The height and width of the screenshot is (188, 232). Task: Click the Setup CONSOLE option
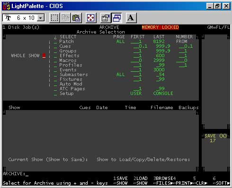click(163, 94)
